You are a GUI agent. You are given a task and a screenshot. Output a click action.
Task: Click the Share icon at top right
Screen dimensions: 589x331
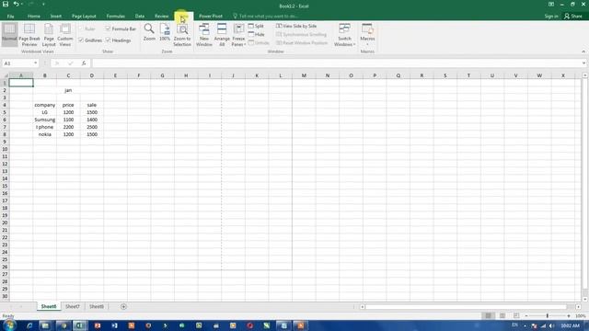(573, 17)
